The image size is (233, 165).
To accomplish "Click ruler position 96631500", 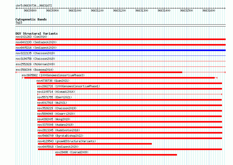I will pos(186,10).
